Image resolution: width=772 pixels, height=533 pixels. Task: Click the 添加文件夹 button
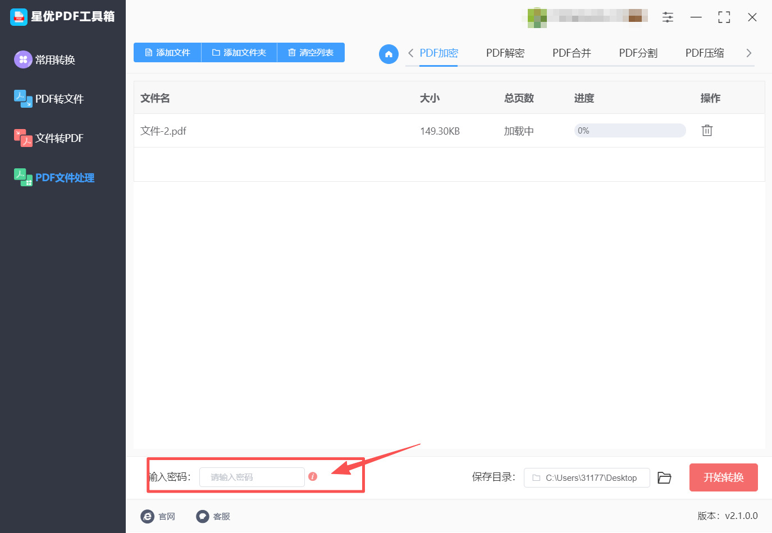click(239, 53)
